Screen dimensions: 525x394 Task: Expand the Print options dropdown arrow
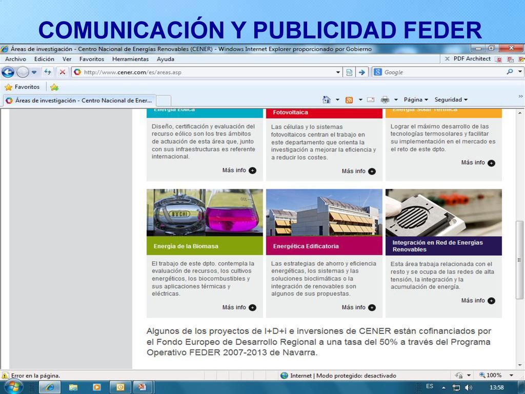396,100
